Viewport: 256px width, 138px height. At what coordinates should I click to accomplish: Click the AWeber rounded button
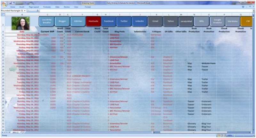tap(78, 21)
